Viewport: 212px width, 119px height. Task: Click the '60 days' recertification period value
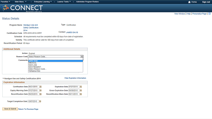click(x=26, y=43)
